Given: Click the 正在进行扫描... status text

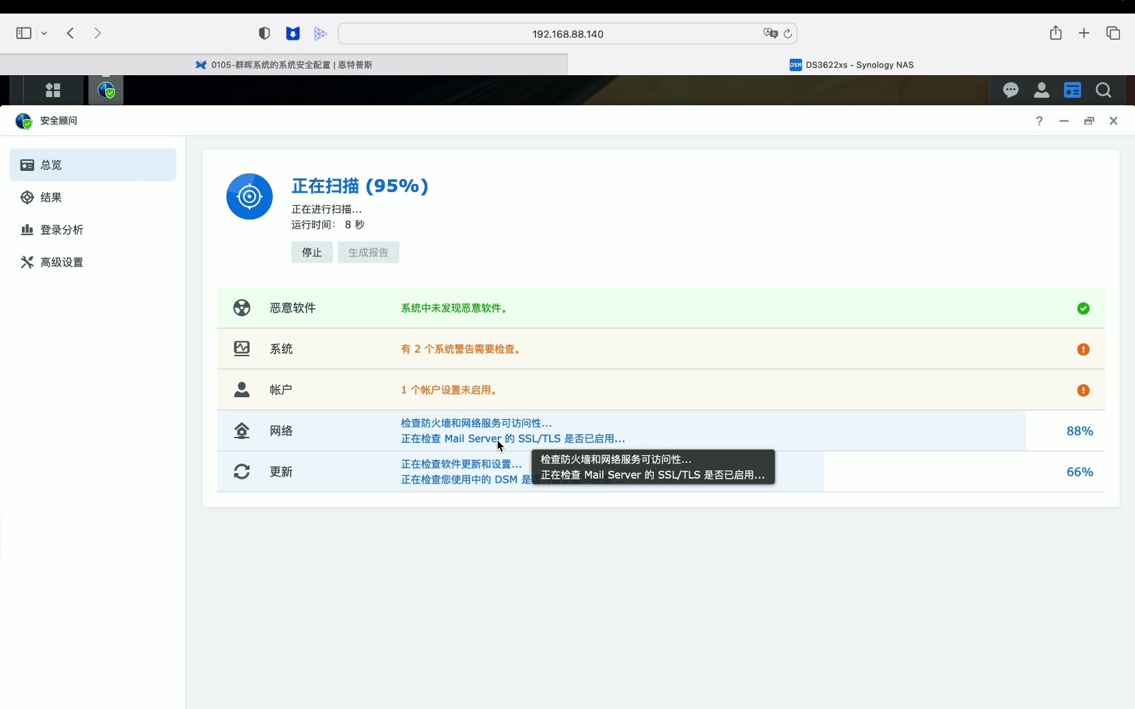Looking at the screenshot, I should click(327, 209).
